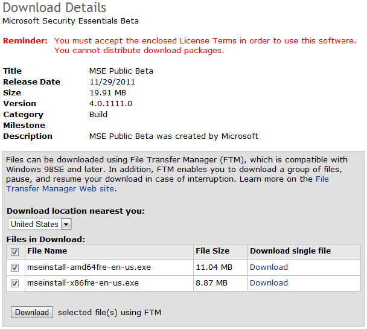Select the file name mseinstall-x86fre-en-us.exe

tap(83, 283)
